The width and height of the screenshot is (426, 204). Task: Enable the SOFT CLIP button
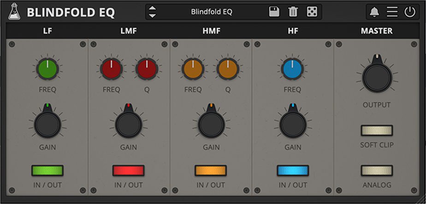(377, 130)
